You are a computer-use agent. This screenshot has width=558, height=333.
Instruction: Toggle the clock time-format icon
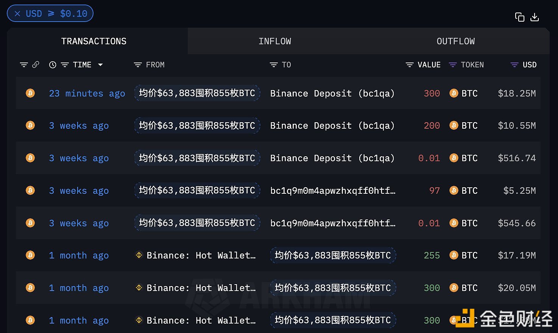[x=53, y=65]
